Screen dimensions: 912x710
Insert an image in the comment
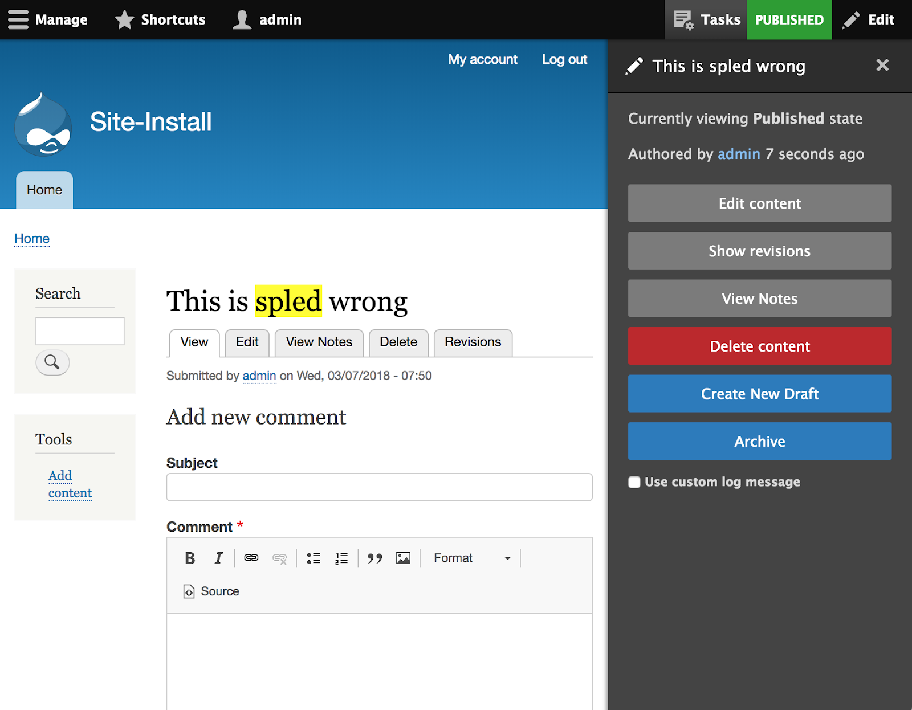(404, 558)
